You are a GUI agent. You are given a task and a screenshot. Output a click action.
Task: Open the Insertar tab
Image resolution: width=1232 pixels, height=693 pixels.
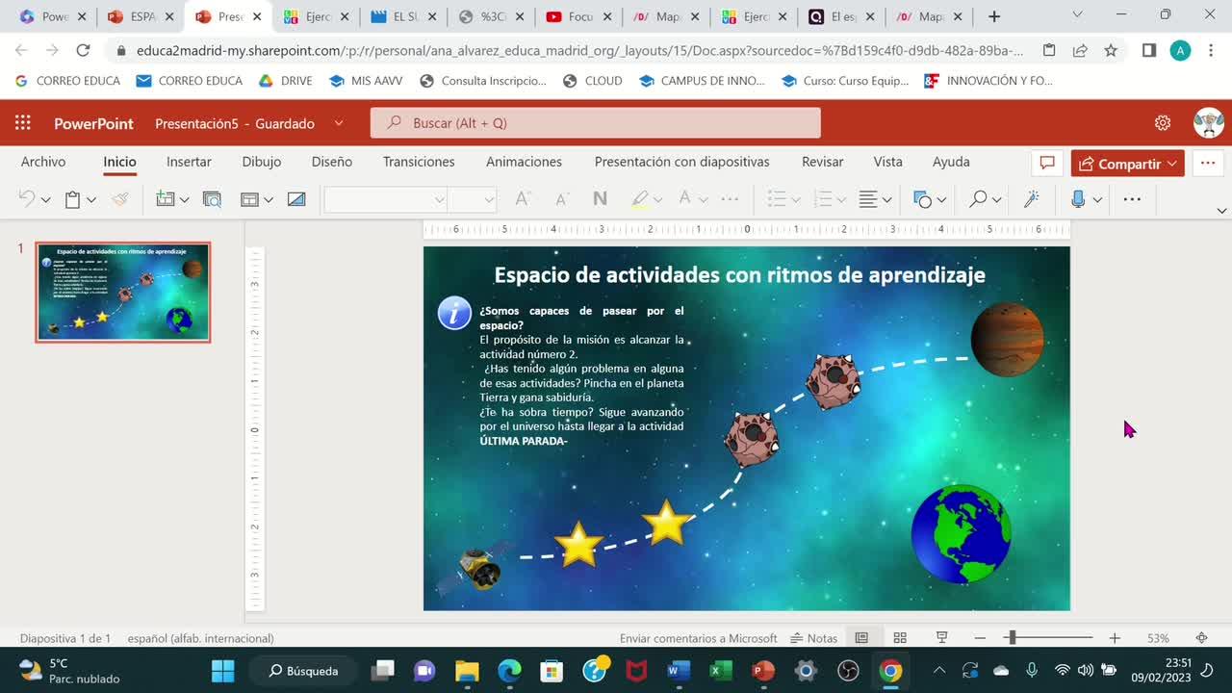pos(189,162)
